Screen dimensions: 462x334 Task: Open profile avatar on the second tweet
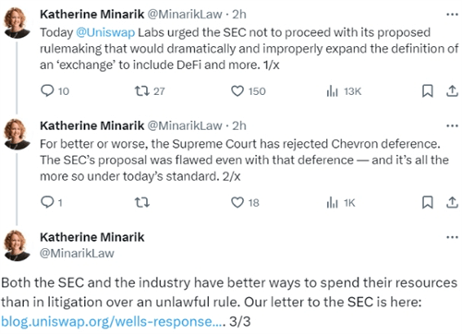pyautogui.click(x=17, y=134)
